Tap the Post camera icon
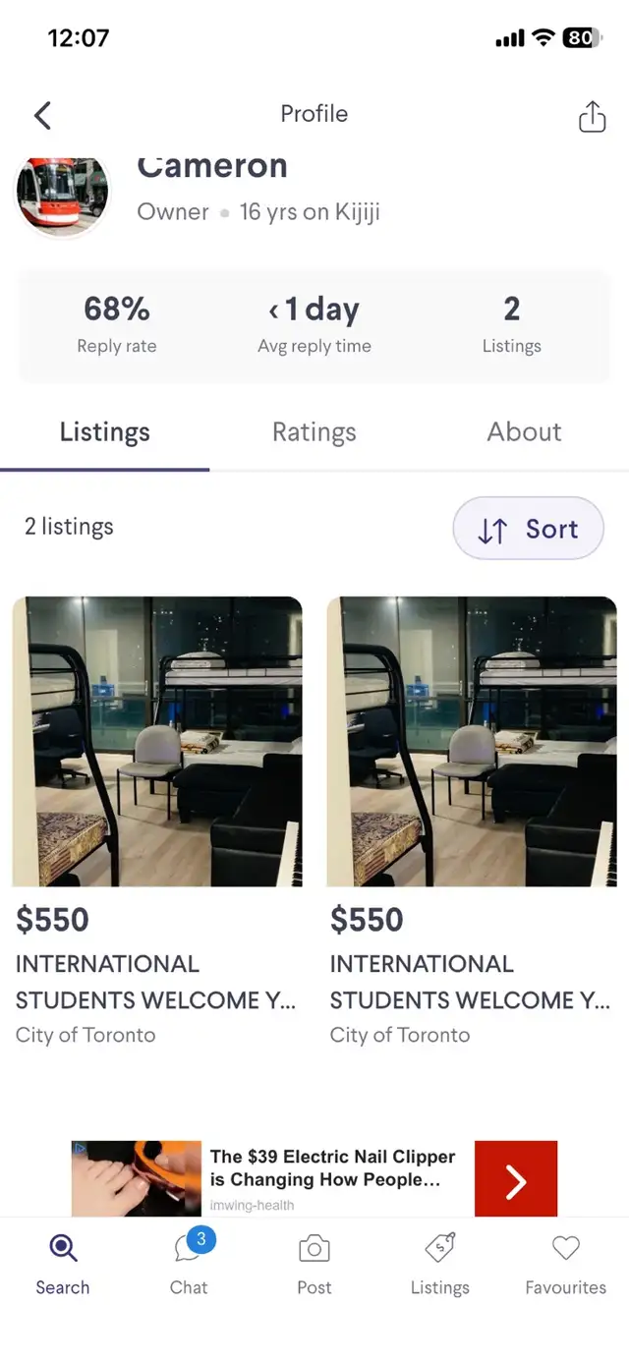 click(x=314, y=1249)
